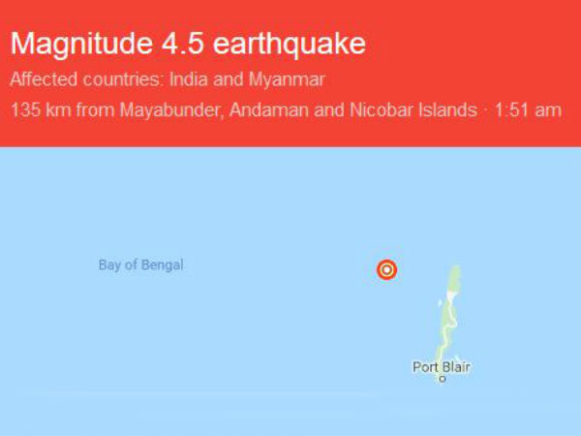The width and height of the screenshot is (581, 436).
Task: Click the word Blair on the map
Action: (x=454, y=366)
